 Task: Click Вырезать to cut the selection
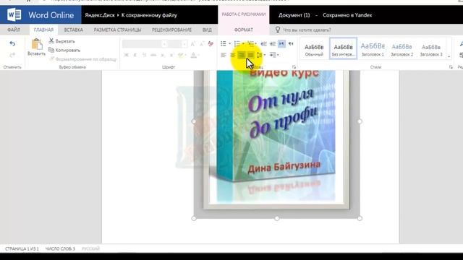point(62,41)
